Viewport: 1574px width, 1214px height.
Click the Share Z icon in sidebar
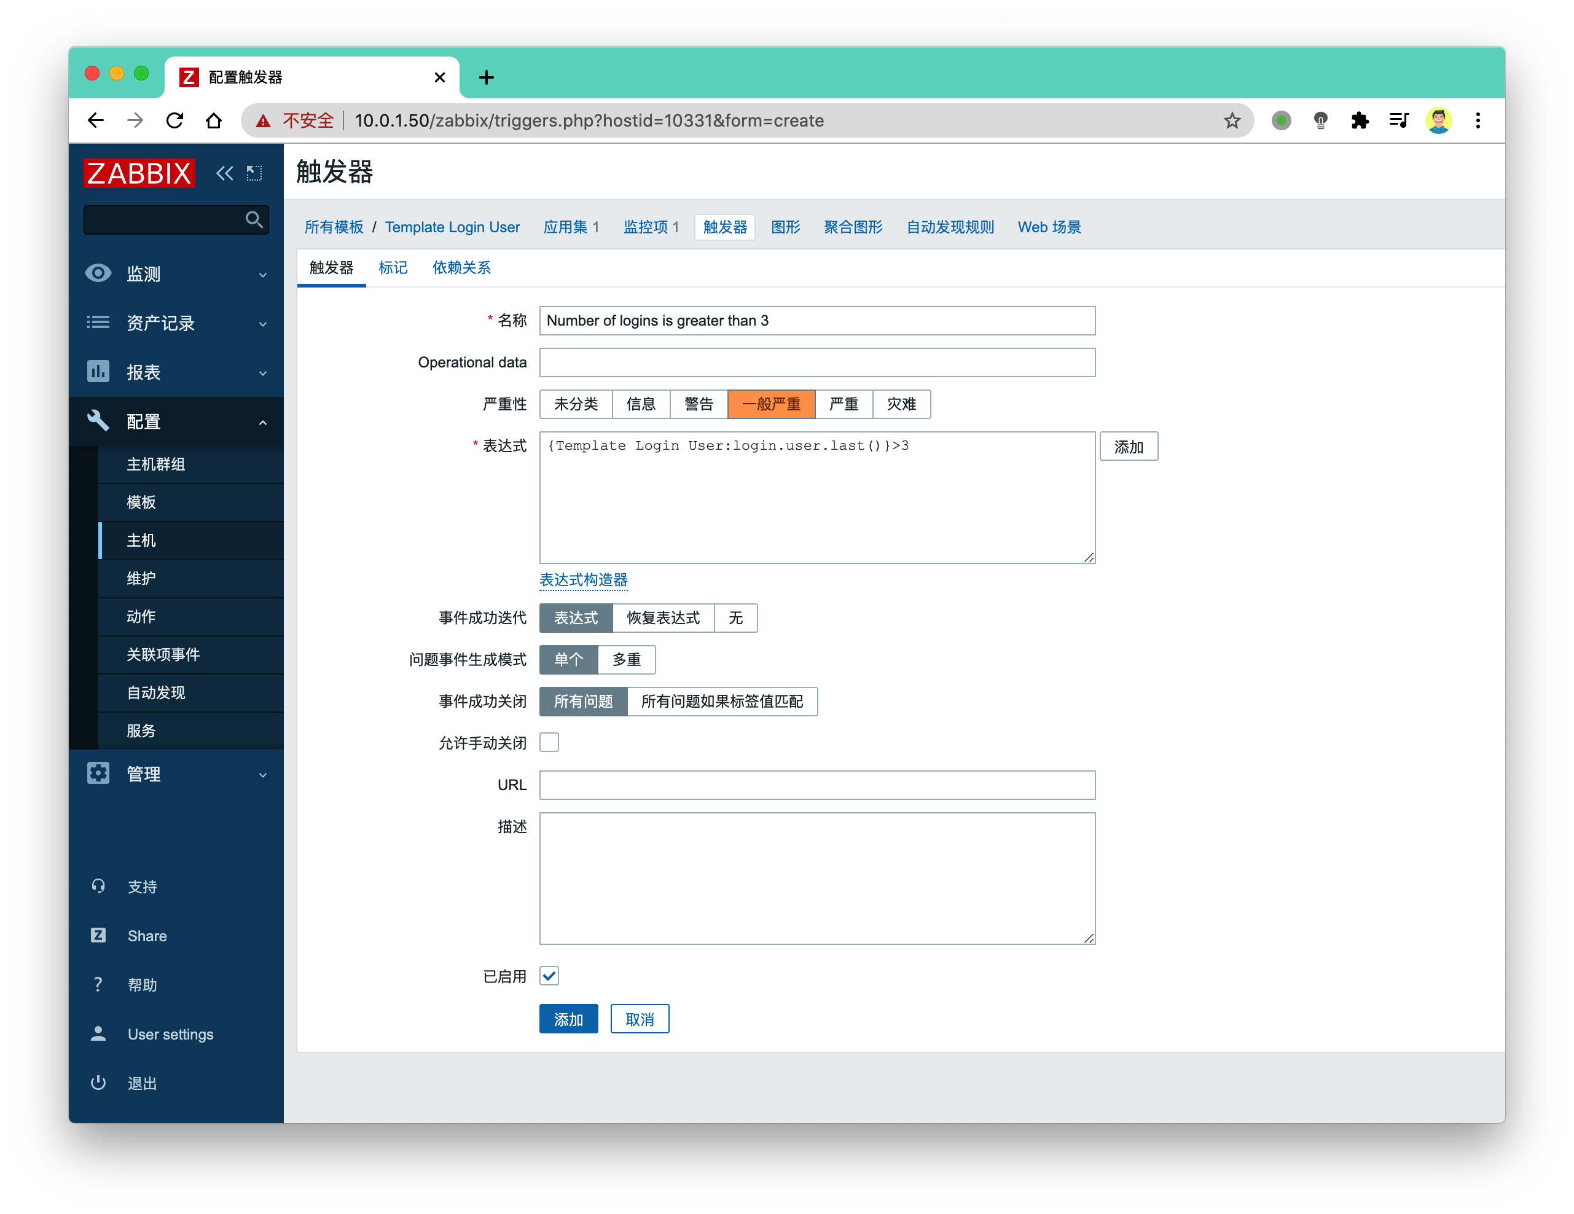[x=98, y=935]
